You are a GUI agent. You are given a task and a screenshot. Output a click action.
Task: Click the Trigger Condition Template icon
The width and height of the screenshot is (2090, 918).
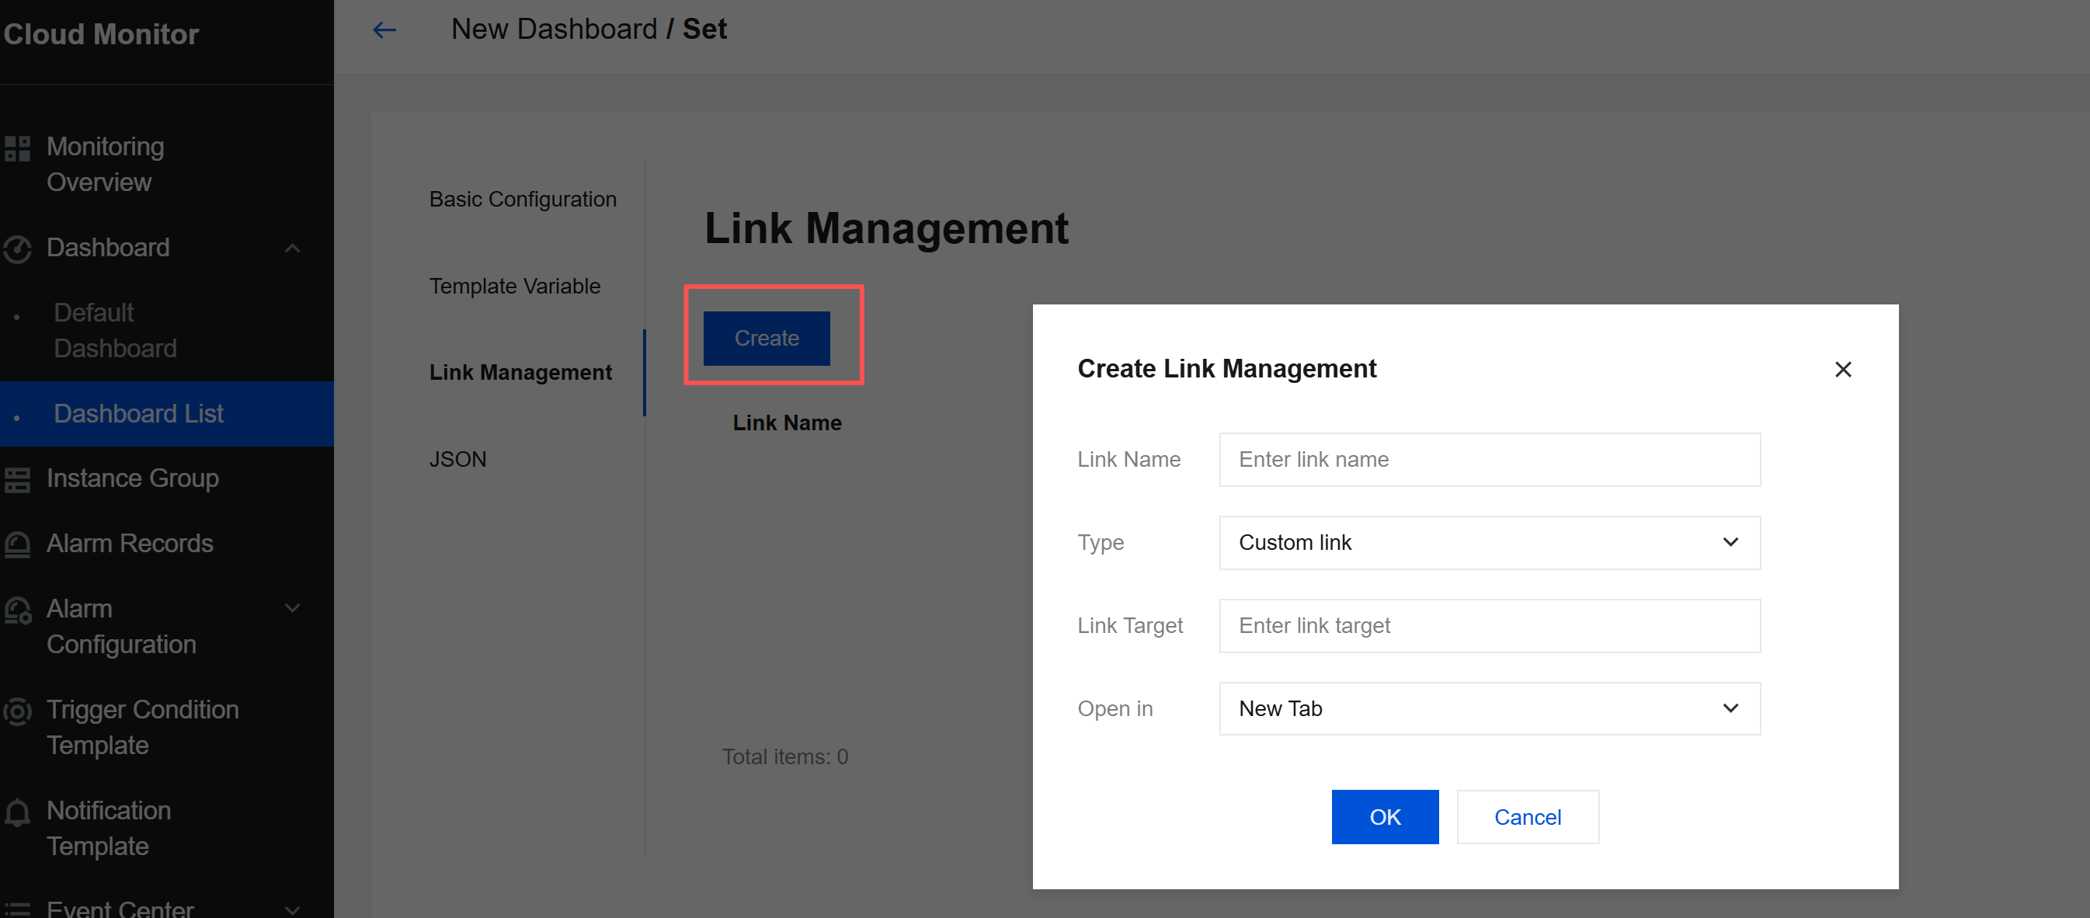point(17,711)
